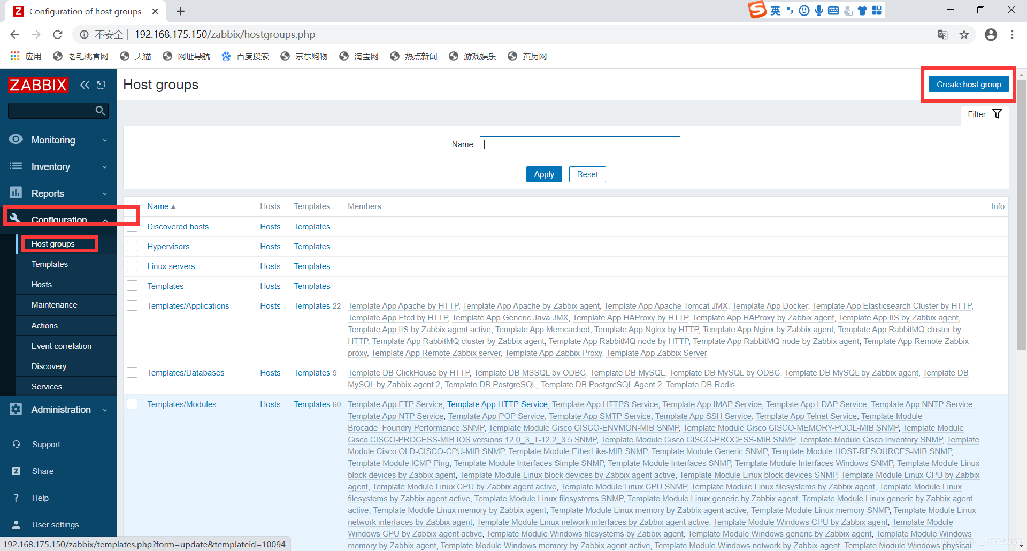Click the Support headset icon

(x=16, y=444)
